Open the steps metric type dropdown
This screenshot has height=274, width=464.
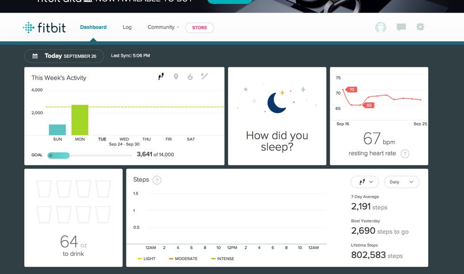pyautogui.click(x=365, y=182)
